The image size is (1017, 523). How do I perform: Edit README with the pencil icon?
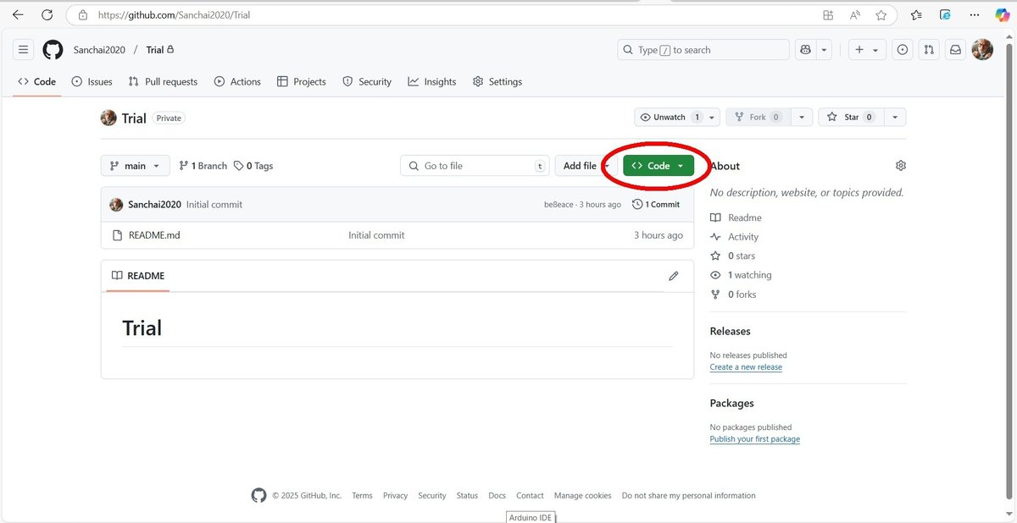[674, 276]
